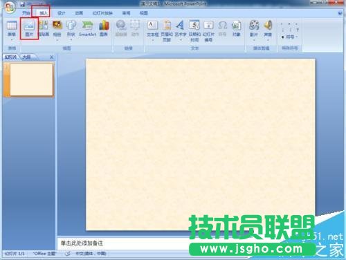Switch to the Design (设计) tab

(61, 13)
